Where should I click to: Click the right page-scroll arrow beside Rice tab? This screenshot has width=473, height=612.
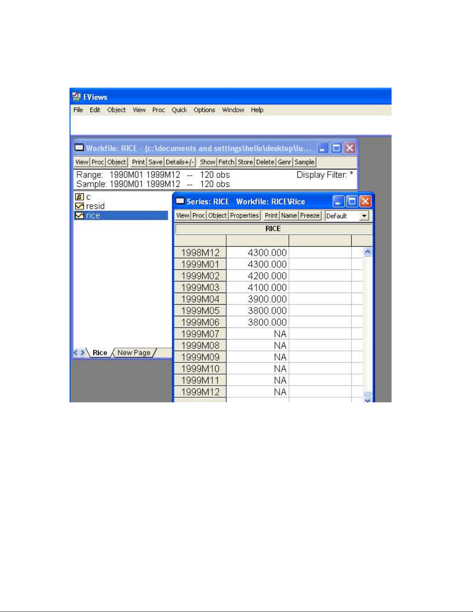click(x=82, y=353)
